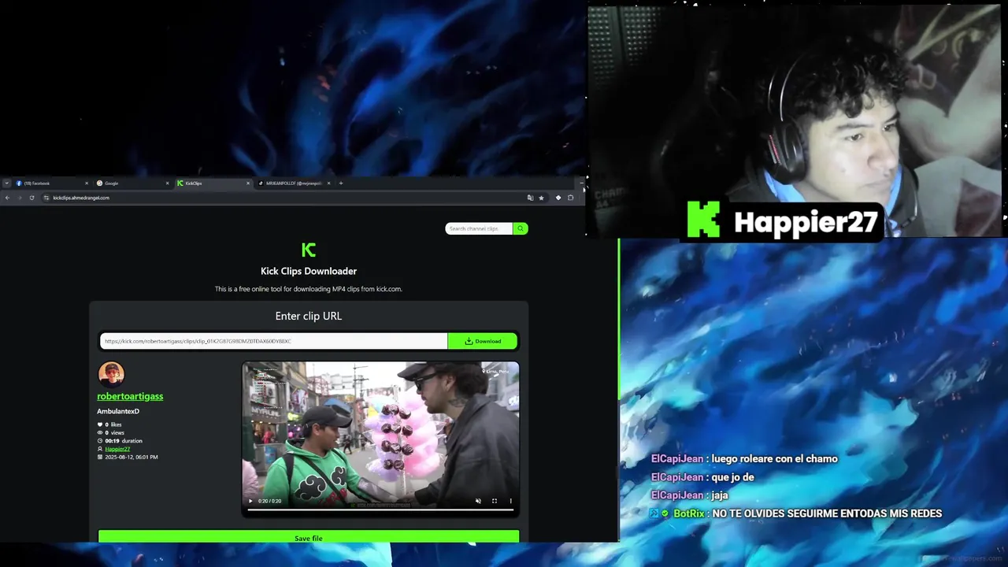Open the Happier27 clipper link

coord(117,449)
